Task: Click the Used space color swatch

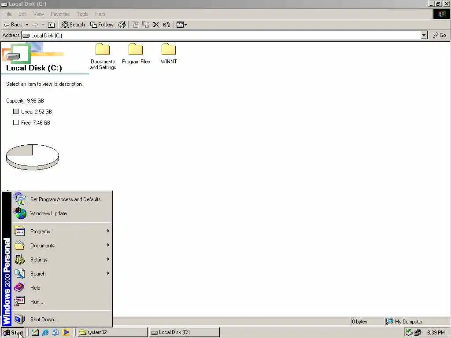Action: pyautogui.click(x=16, y=111)
